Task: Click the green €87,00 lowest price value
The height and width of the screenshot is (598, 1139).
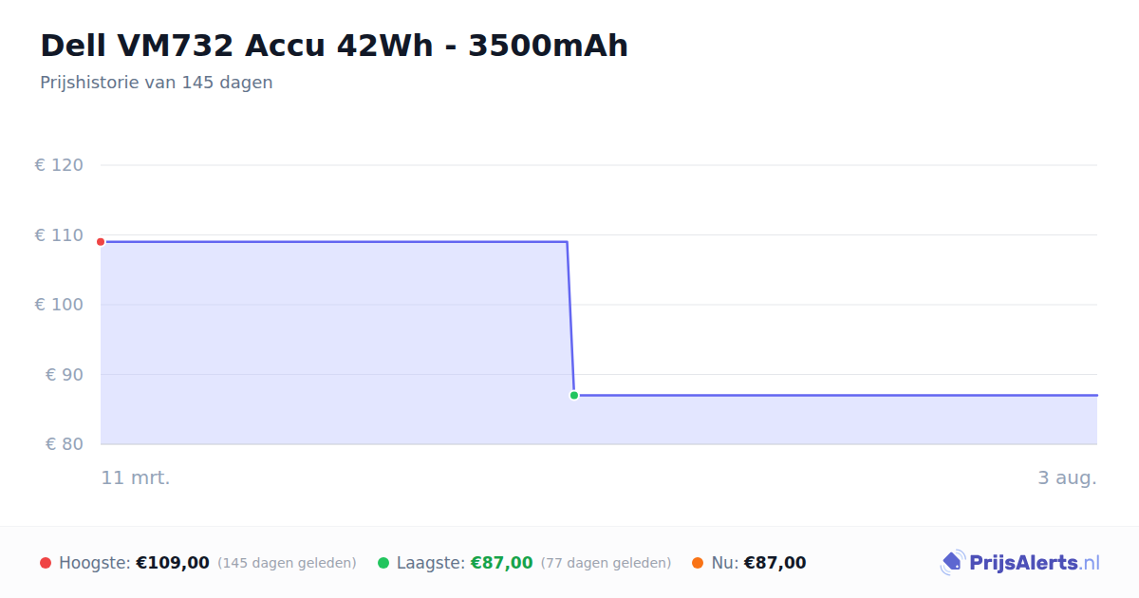Action: (502, 563)
